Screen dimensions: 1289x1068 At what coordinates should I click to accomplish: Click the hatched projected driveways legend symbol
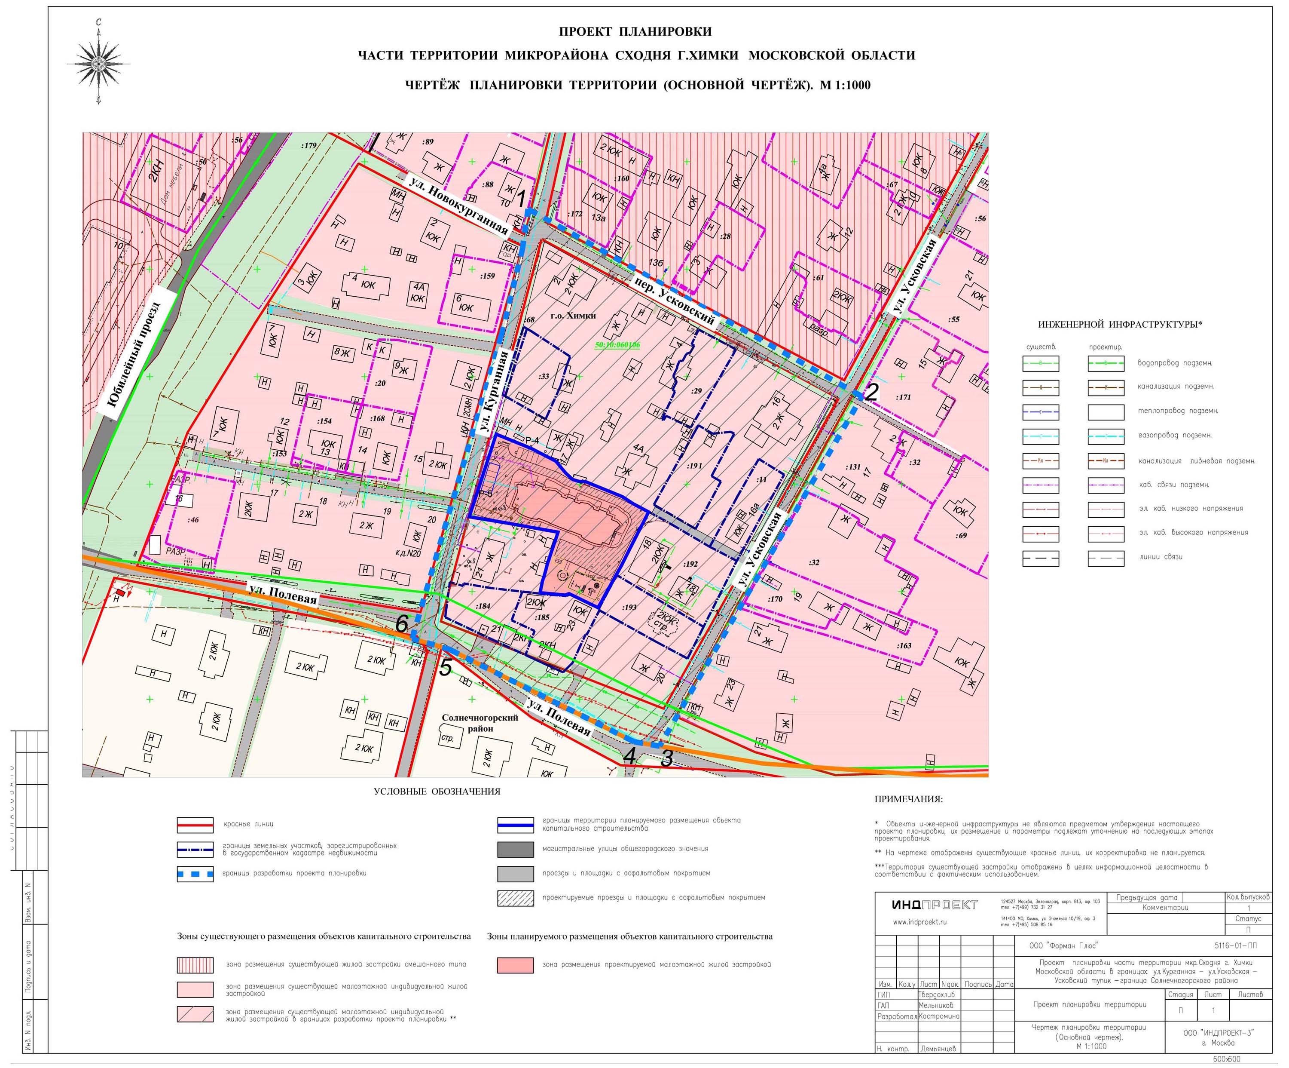pyautogui.click(x=516, y=898)
